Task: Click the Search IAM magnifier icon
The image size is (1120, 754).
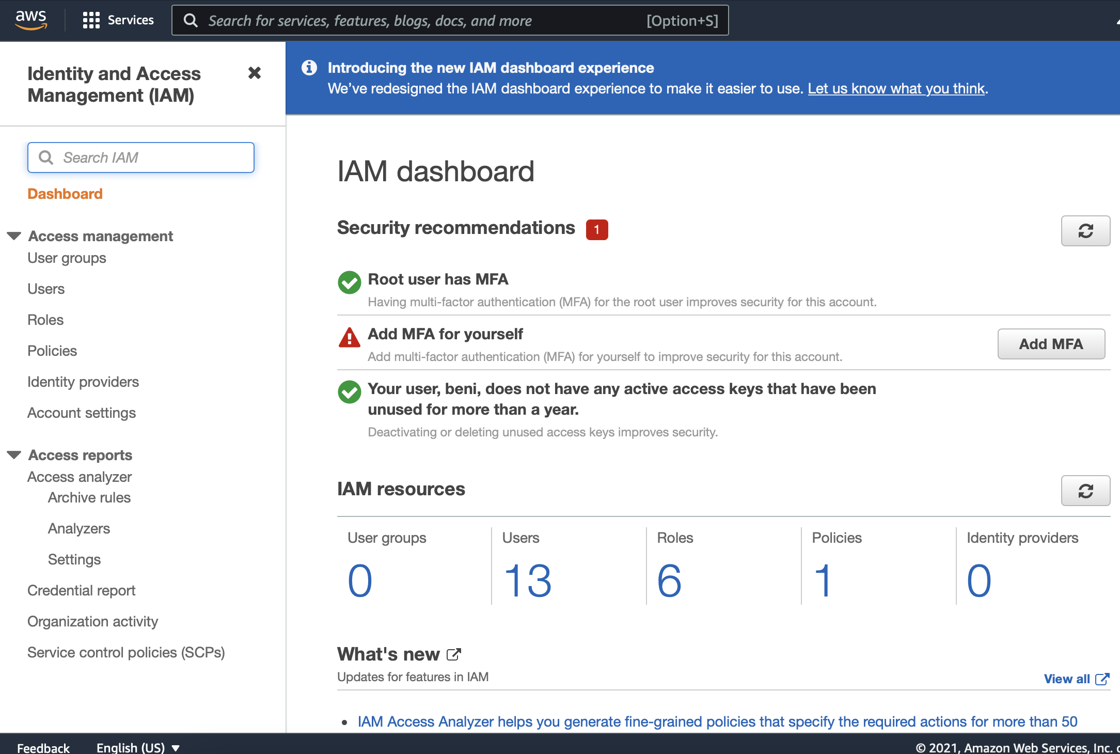Action: point(46,158)
